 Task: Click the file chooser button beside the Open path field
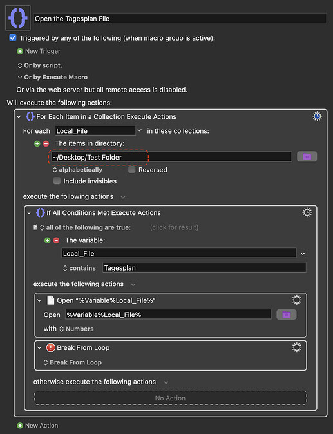click(x=287, y=315)
